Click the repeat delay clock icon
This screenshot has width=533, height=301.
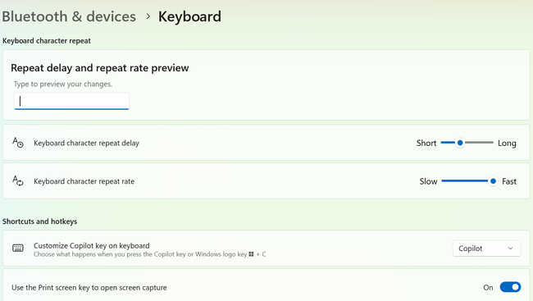click(18, 143)
